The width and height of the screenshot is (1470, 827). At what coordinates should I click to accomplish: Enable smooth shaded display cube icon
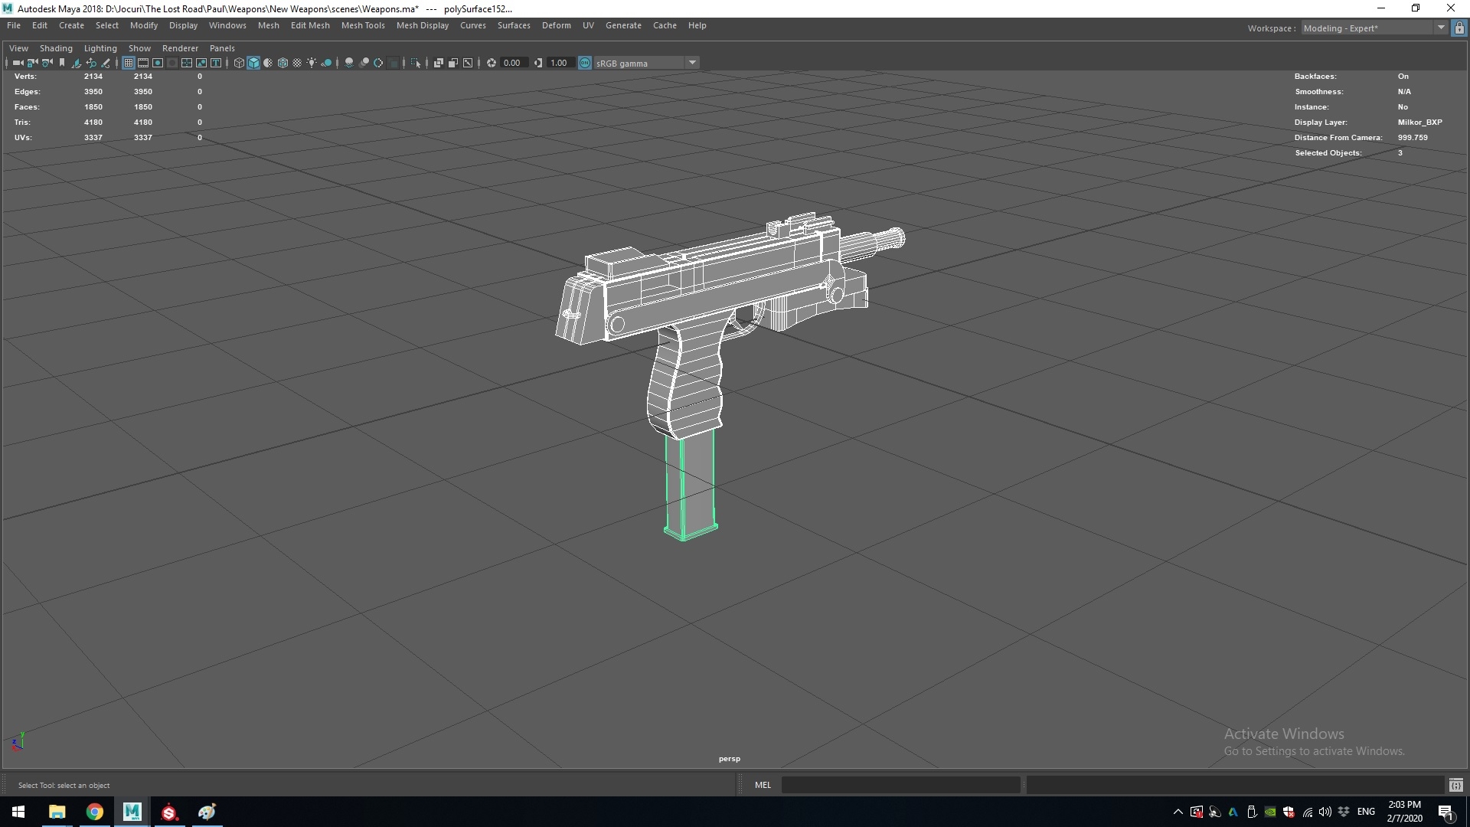pos(253,63)
